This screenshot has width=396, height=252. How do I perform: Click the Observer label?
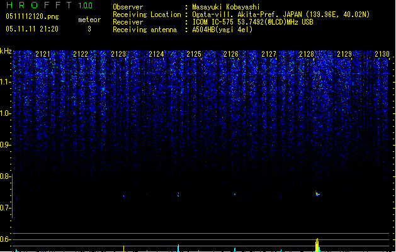[x=128, y=7]
